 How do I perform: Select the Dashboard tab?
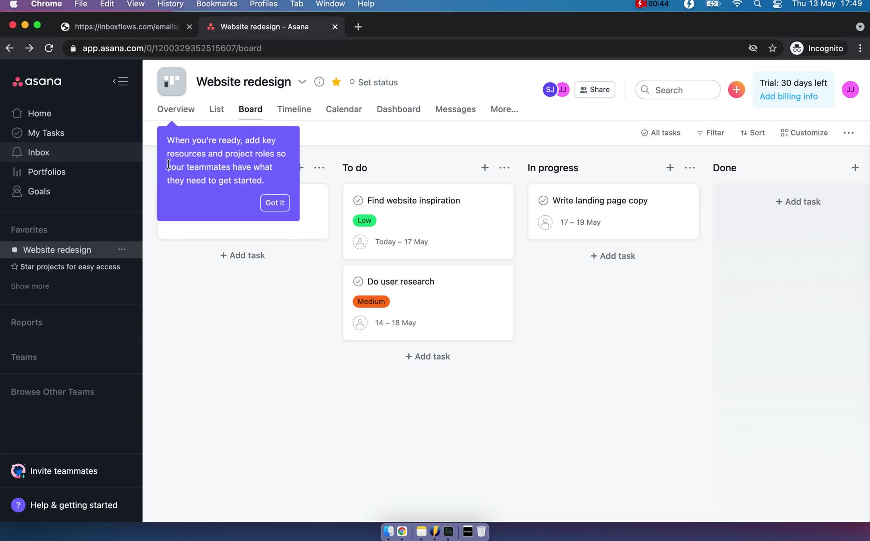pos(399,109)
